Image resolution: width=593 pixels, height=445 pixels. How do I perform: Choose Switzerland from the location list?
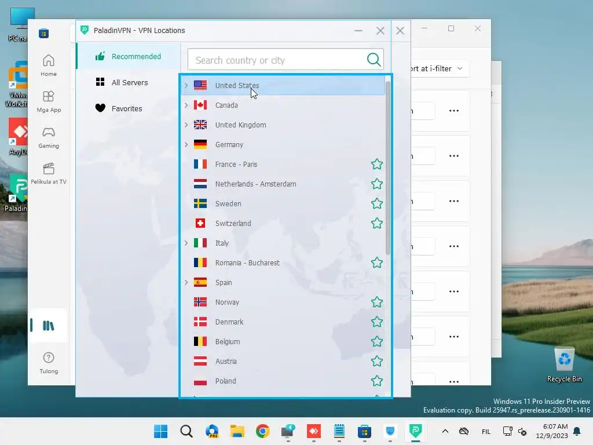point(283,223)
